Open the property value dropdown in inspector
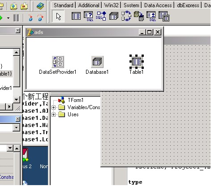 click(x=10, y=148)
